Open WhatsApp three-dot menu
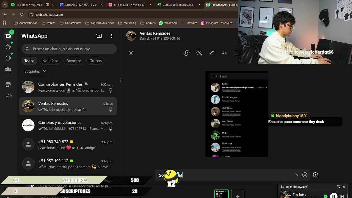The width and height of the screenshot is (352, 198). point(112,36)
